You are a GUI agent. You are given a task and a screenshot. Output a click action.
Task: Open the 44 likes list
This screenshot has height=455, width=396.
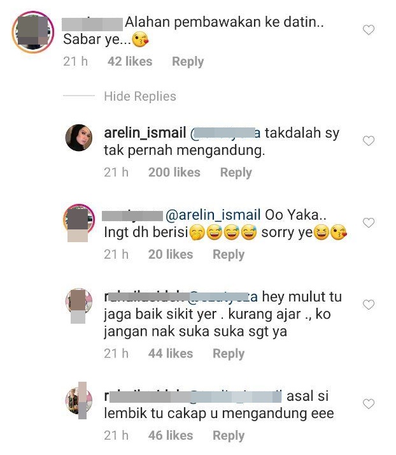[x=171, y=354]
